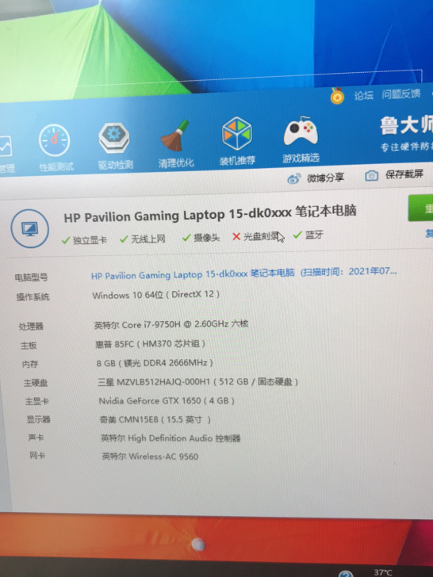
Task: Click the HP Pavilion Gaming Laptop heading
Action: [x=210, y=215]
